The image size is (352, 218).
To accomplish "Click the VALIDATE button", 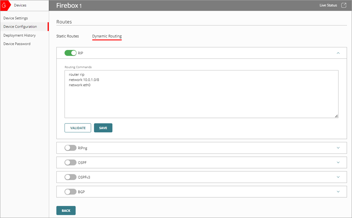I will tap(78, 128).
